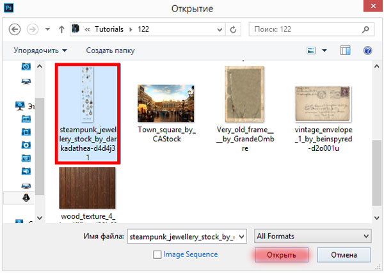Image resolution: width=384 pixels, height=273 pixels.
Task: Select the This PC computer icon
Action: tap(20, 106)
